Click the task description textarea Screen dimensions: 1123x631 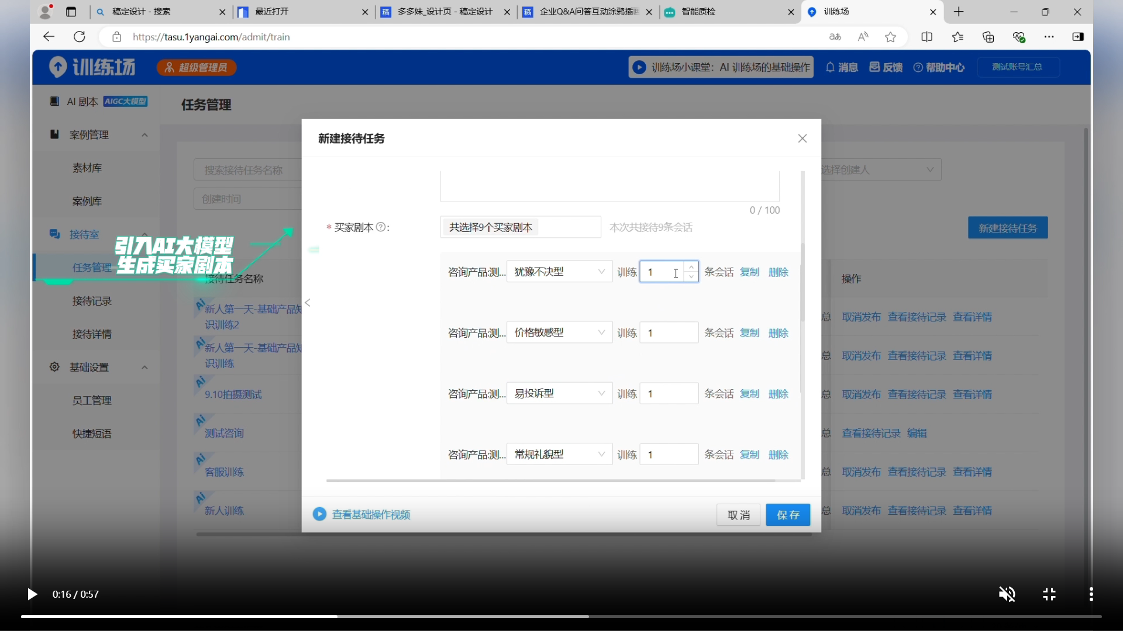[x=610, y=186]
